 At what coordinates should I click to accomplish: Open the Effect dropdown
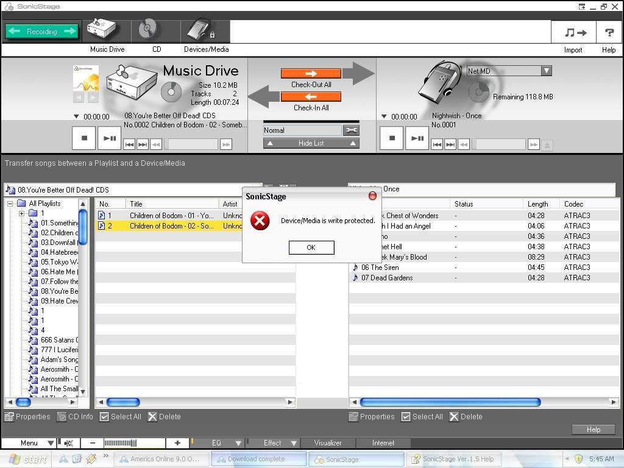click(x=272, y=443)
